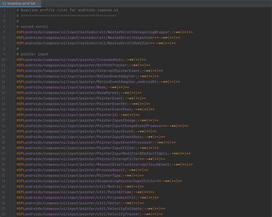Click the util/PointAtTime rule line
Viewport: 272px width, 217px height.
pyautogui.click(x=86, y=192)
